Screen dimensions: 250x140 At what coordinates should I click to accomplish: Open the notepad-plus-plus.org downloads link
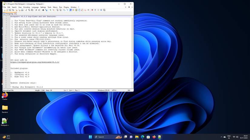pos(35,62)
